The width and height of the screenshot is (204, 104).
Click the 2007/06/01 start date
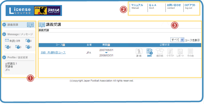(106, 50)
